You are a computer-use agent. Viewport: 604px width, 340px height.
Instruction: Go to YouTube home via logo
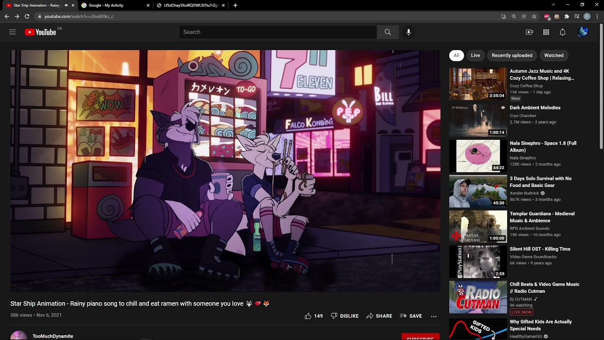coord(41,32)
